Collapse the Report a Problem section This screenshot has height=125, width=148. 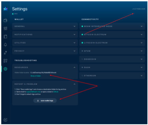(x=74, y=84)
